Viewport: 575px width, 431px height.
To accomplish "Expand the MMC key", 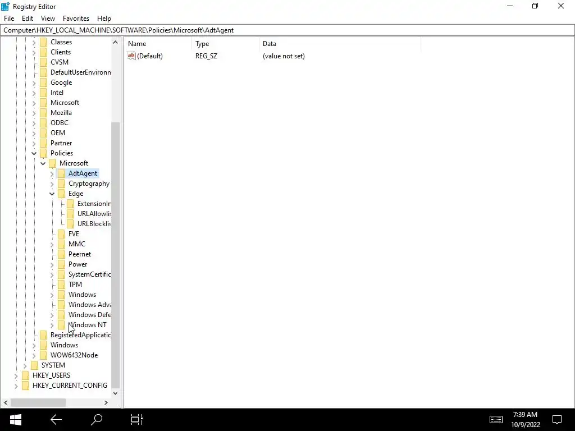I will (x=52, y=245).
